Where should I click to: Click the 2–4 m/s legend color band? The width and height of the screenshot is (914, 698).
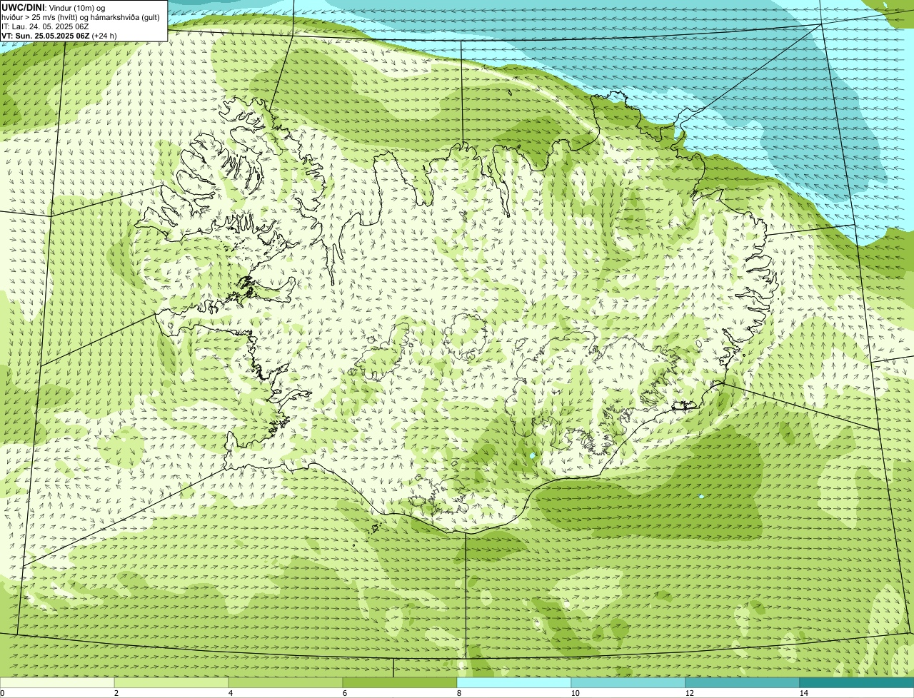click(x=171, y=682)
